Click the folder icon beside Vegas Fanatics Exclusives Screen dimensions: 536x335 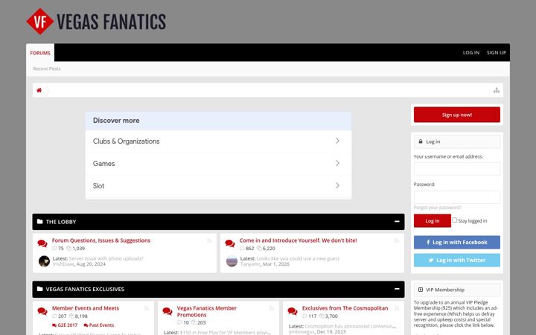coord(39,289)
